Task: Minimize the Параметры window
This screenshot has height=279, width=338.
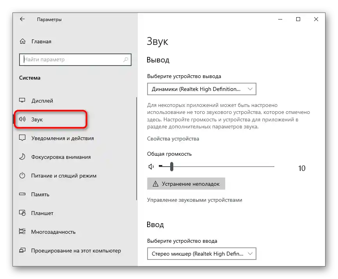Action: point(280,19)
